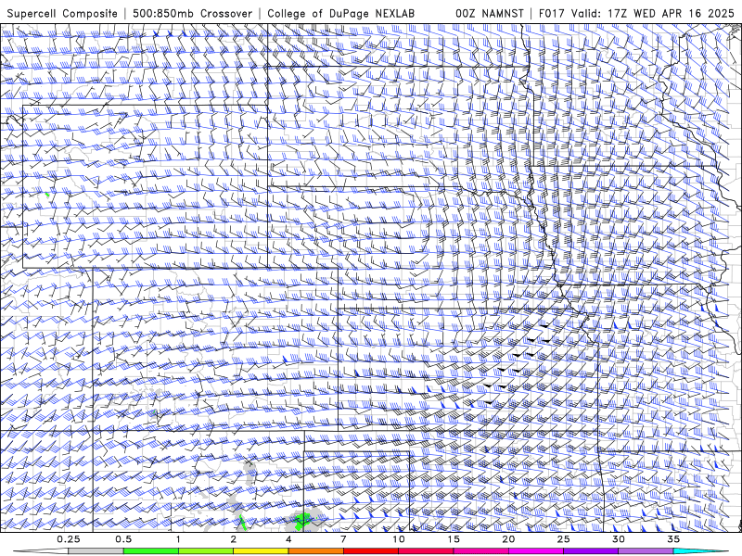Click the orange color bar segment between 4 and 7
The image size is (742, 556).
click(x=315, y=551)
